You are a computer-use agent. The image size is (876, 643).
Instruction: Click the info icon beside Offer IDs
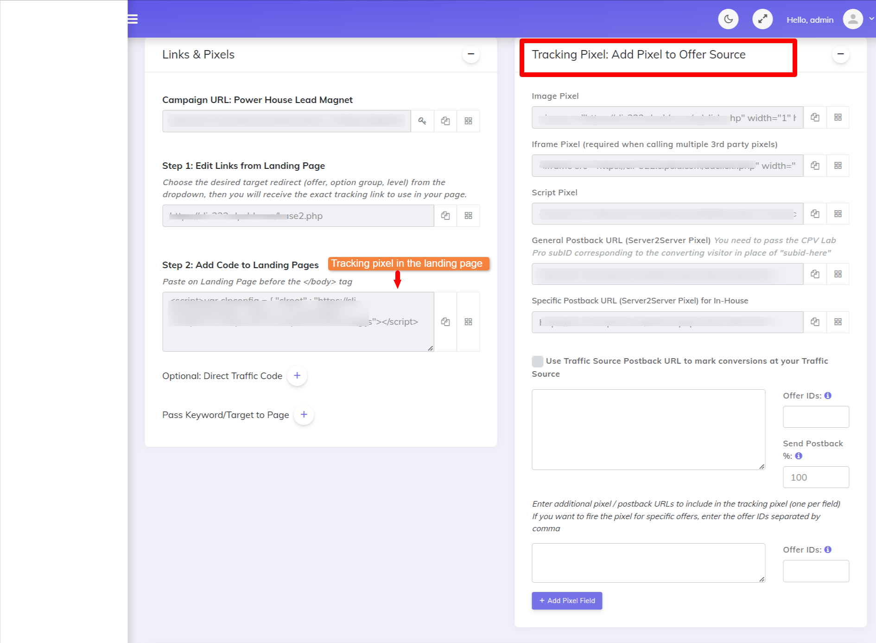828,395
